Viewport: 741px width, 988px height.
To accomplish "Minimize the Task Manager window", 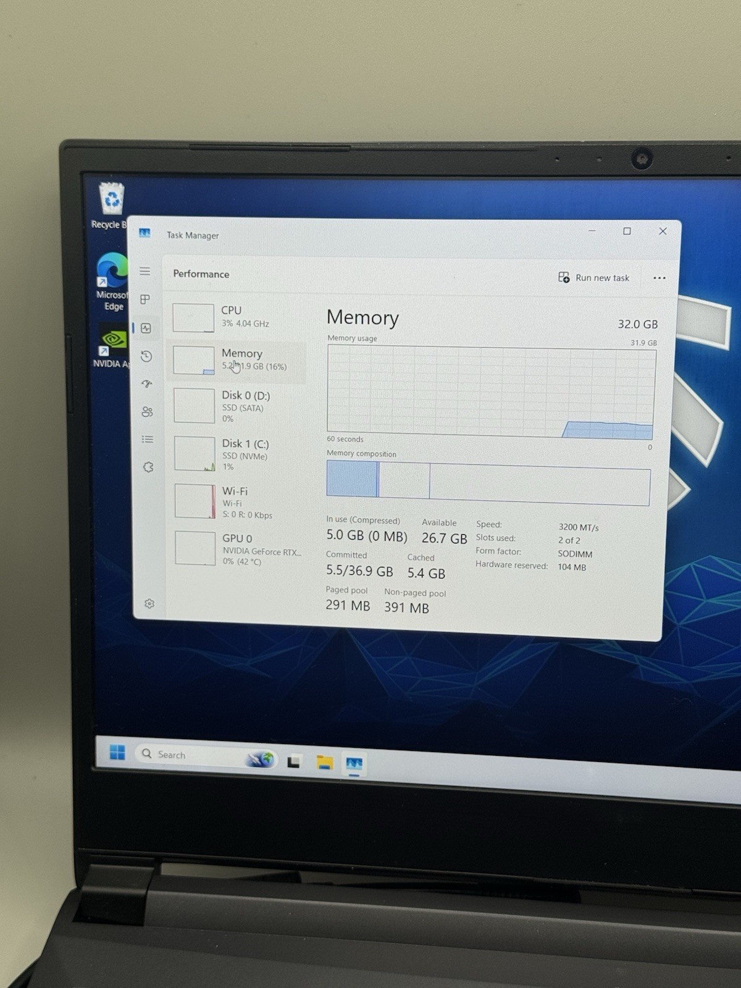I will [592, 230].
